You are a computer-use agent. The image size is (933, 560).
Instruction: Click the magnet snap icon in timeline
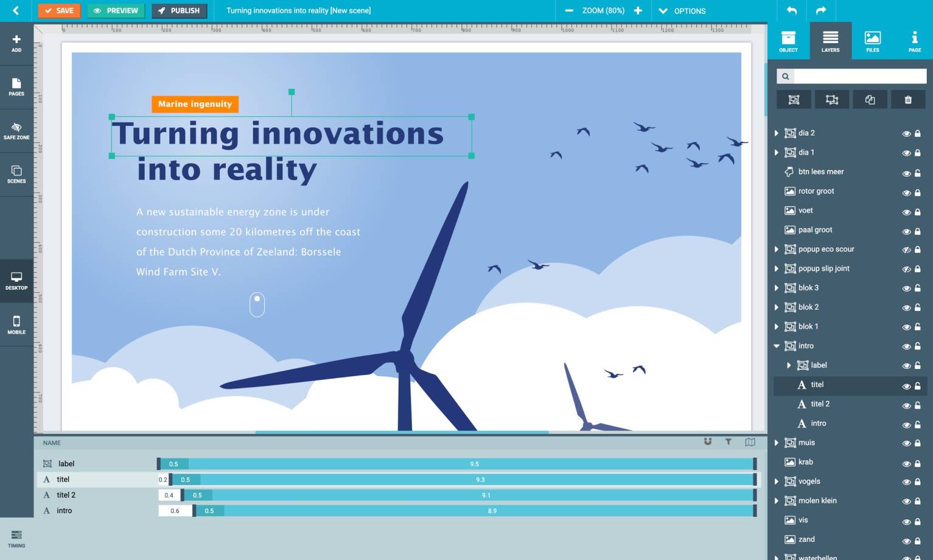tap(708, 442)
